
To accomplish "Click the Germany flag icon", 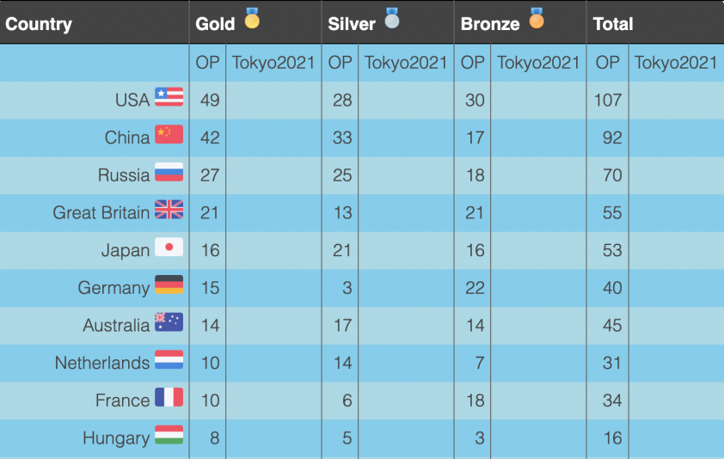I will [x=169, y=285].
